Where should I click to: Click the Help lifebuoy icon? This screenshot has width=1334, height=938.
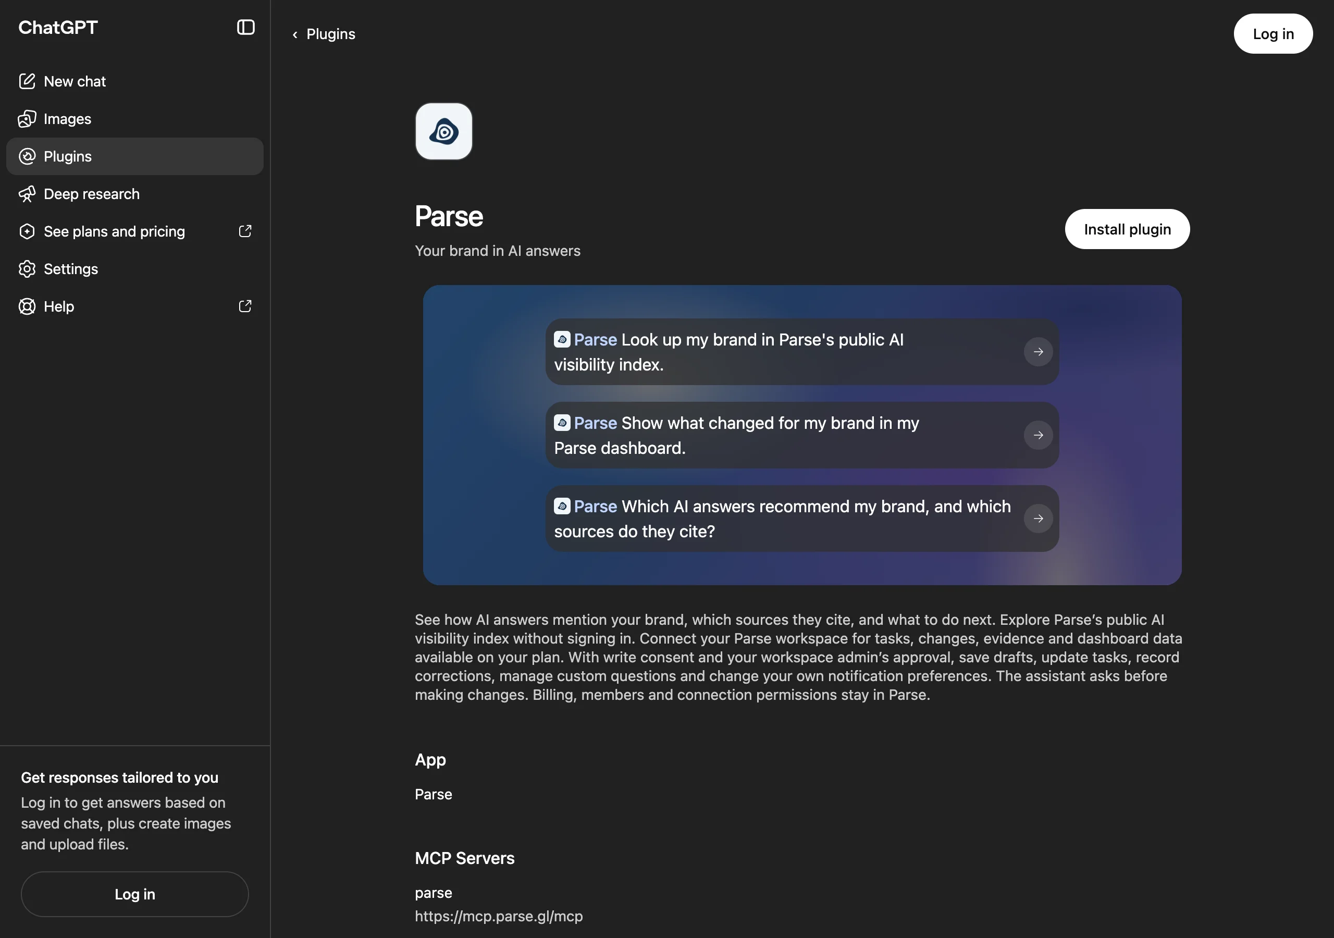(27, 306)
